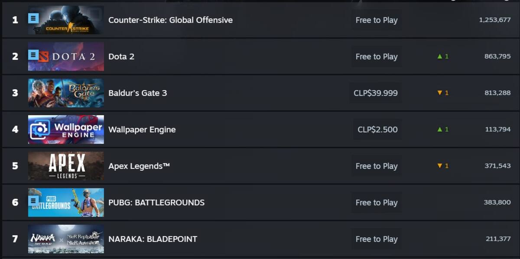Click the list icon on PUBG thumbnail
The image size is (520, 259).
[34, 201]
